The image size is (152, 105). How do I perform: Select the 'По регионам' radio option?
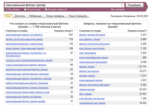click(25, 9)
